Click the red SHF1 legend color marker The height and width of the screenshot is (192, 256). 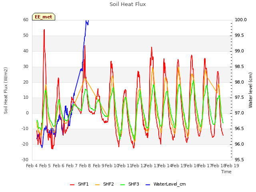pos(72,185)
